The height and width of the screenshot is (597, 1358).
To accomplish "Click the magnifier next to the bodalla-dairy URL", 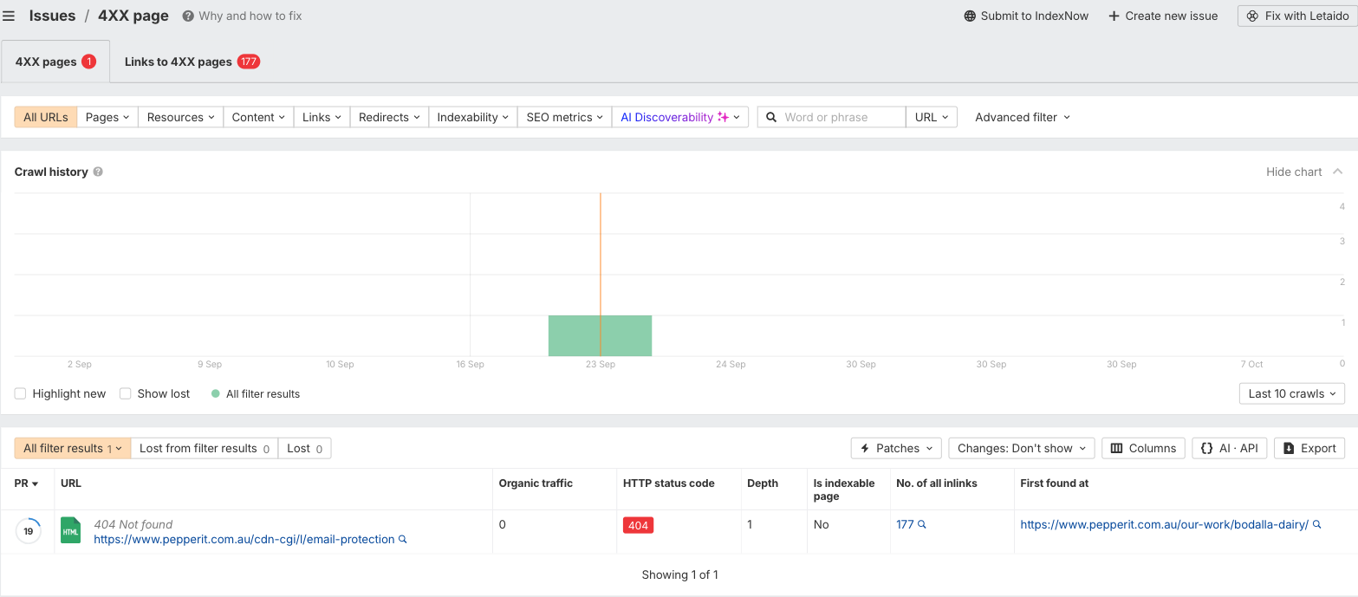I will pos(1317,524).
